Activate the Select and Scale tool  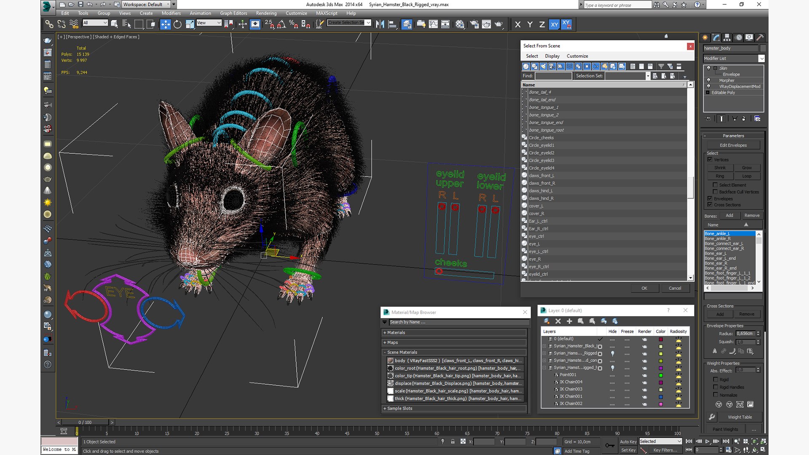coord(190,24)
